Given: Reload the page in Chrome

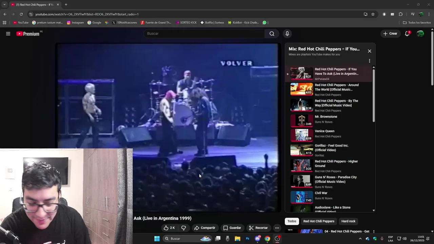Looking at the screenshot, I should pos(21,14).
